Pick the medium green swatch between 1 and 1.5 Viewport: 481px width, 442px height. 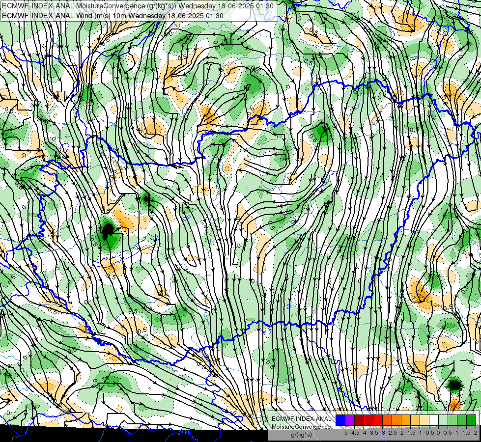point(462,420)
